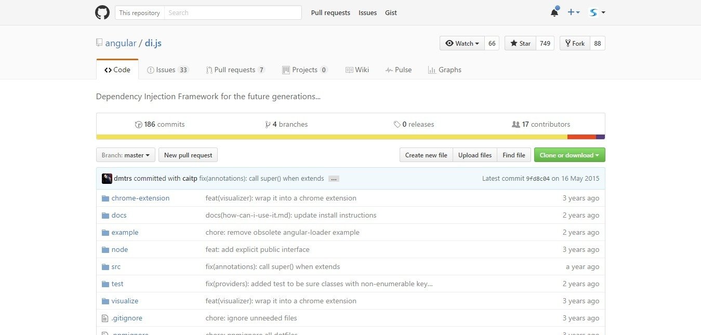The width and height of the screenshot is (701, 335).
Task: Select the Code tab
Action: pos(117,70)
